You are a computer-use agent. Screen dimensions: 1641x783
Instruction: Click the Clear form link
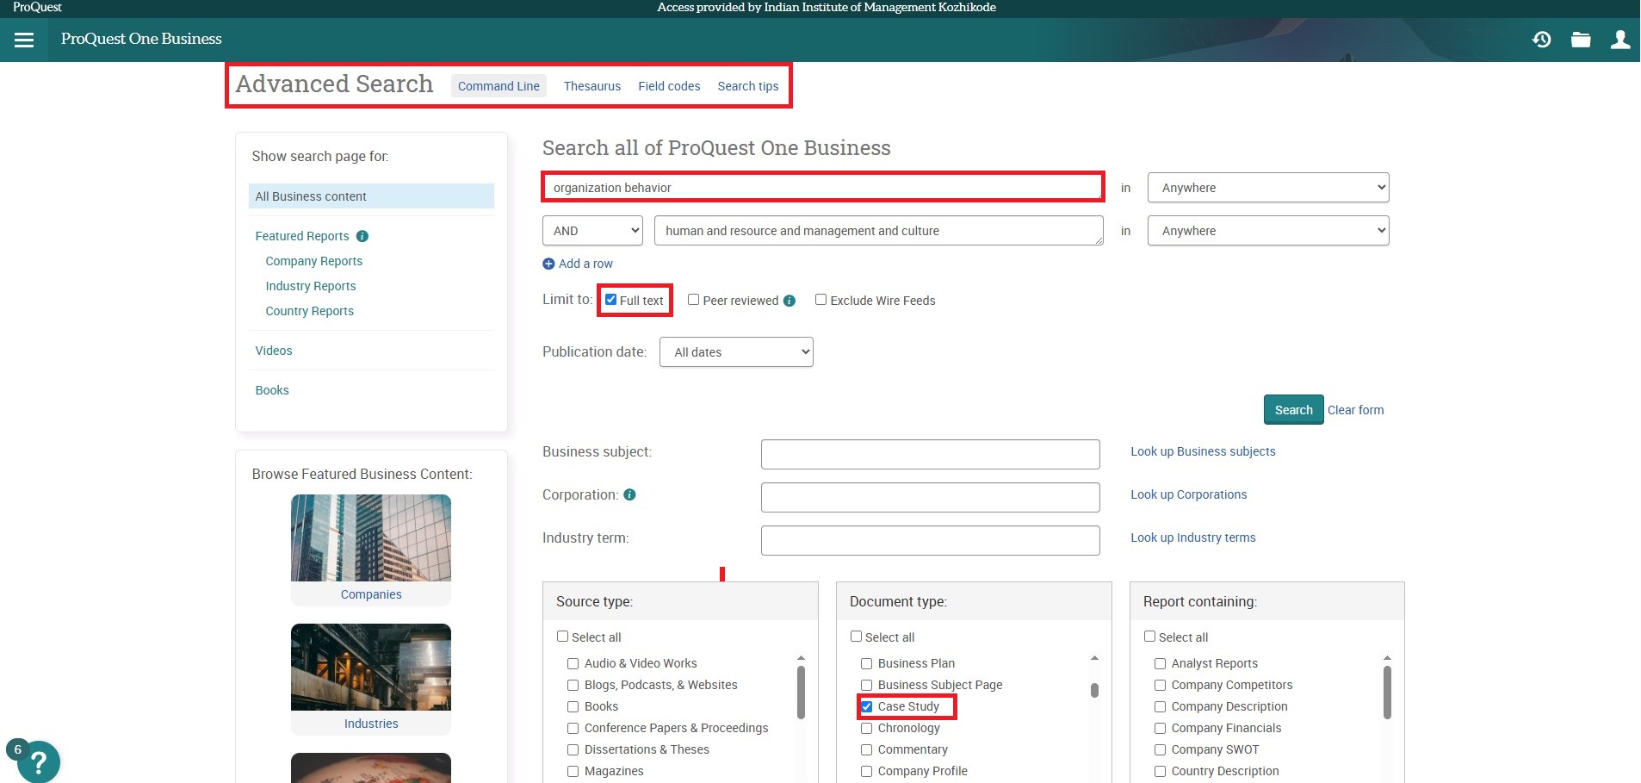(1355, 410)
